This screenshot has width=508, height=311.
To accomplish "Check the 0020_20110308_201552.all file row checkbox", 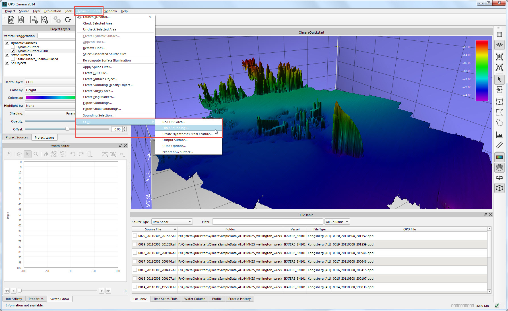I will 135,236.
